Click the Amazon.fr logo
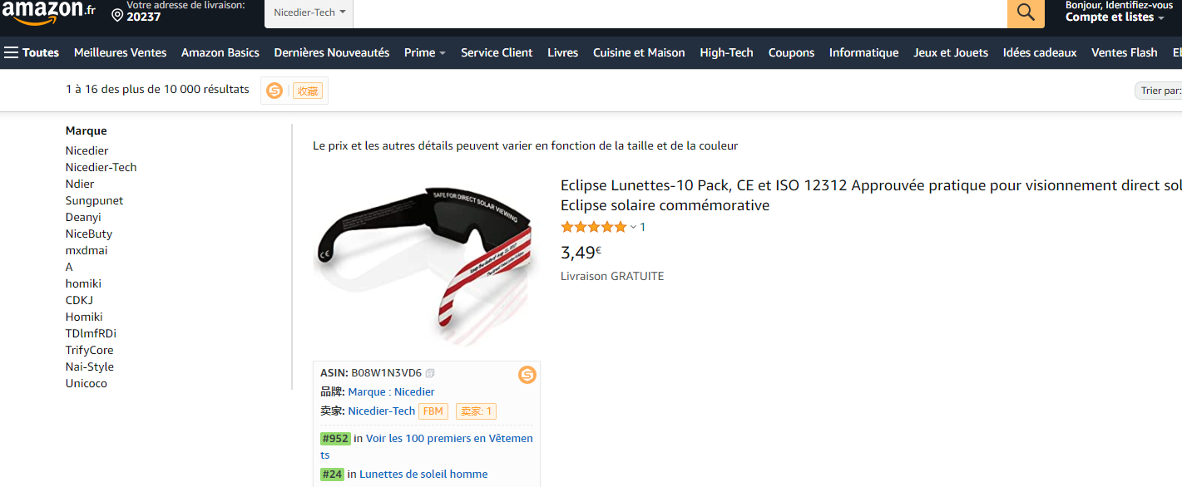The image size is (1182, 487). click(x=48, y=12)
